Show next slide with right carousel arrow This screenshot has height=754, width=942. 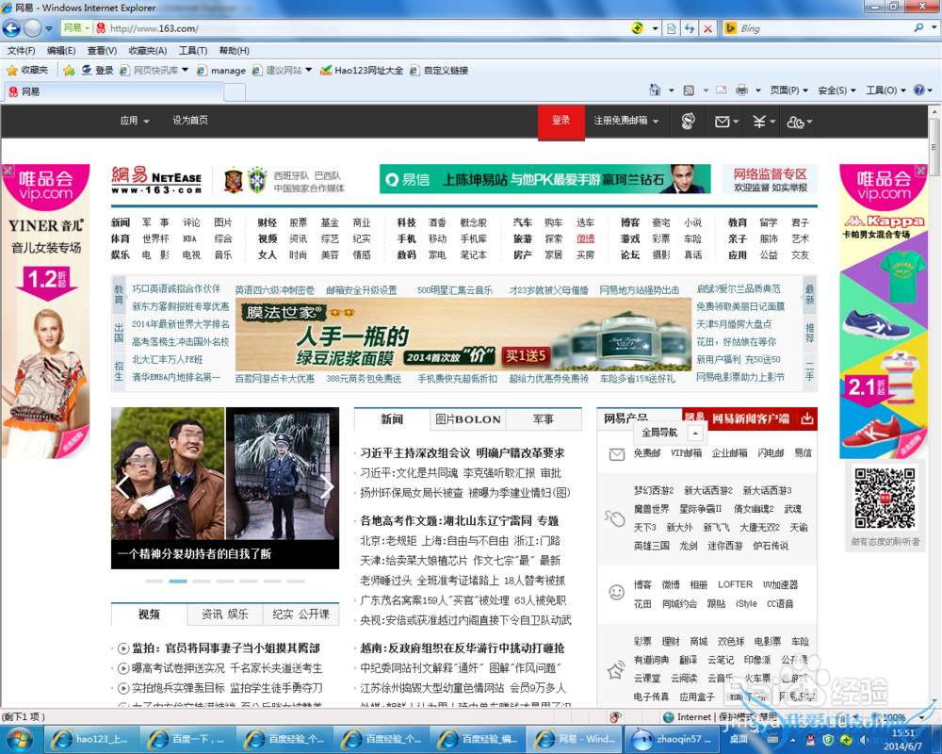coord(327,485)
